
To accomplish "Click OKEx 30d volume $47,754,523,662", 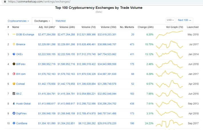I will (x=107, y=54).
